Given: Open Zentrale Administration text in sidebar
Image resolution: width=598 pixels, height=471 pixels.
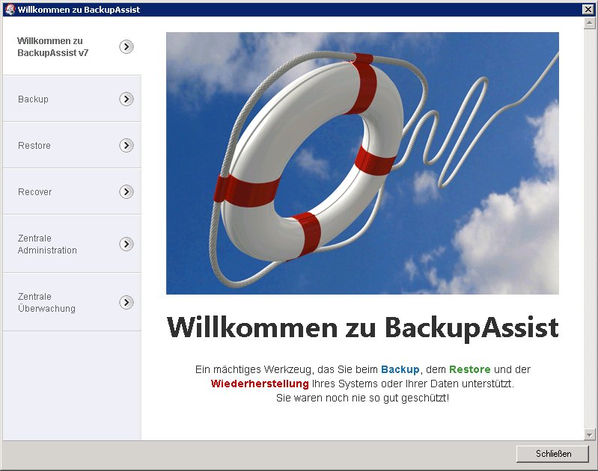Looking at the screenshot, I should [x=47, y=244].
